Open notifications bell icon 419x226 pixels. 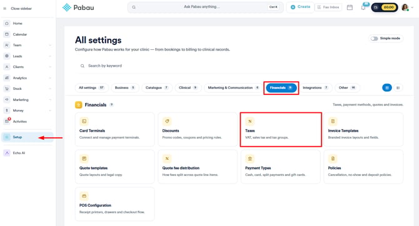pos(363,7)
